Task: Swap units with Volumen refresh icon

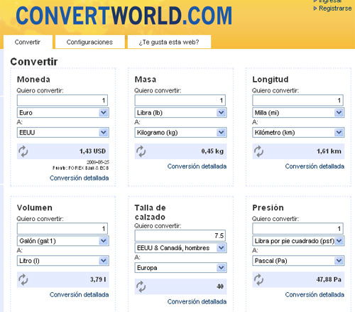Action: (x=23, y=280)
